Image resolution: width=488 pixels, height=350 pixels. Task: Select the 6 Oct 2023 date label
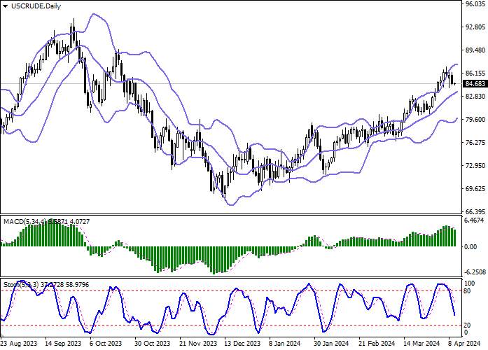pyautogui.click(x=106, y=344)
